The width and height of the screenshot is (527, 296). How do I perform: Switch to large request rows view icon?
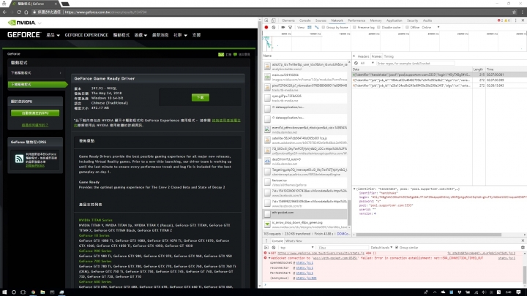(309, 27)
